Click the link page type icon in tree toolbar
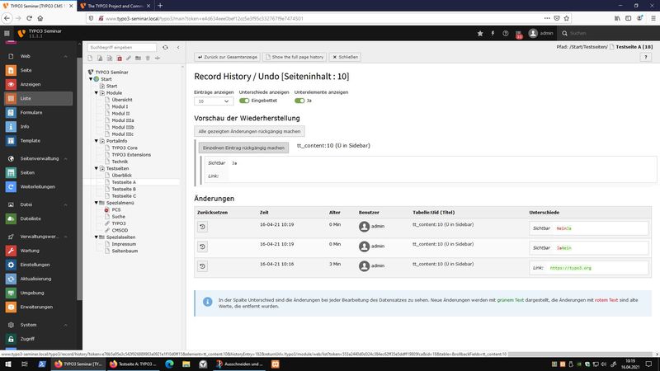The height and width of the screenshot is (371, 660). click(x=129, y=58)
